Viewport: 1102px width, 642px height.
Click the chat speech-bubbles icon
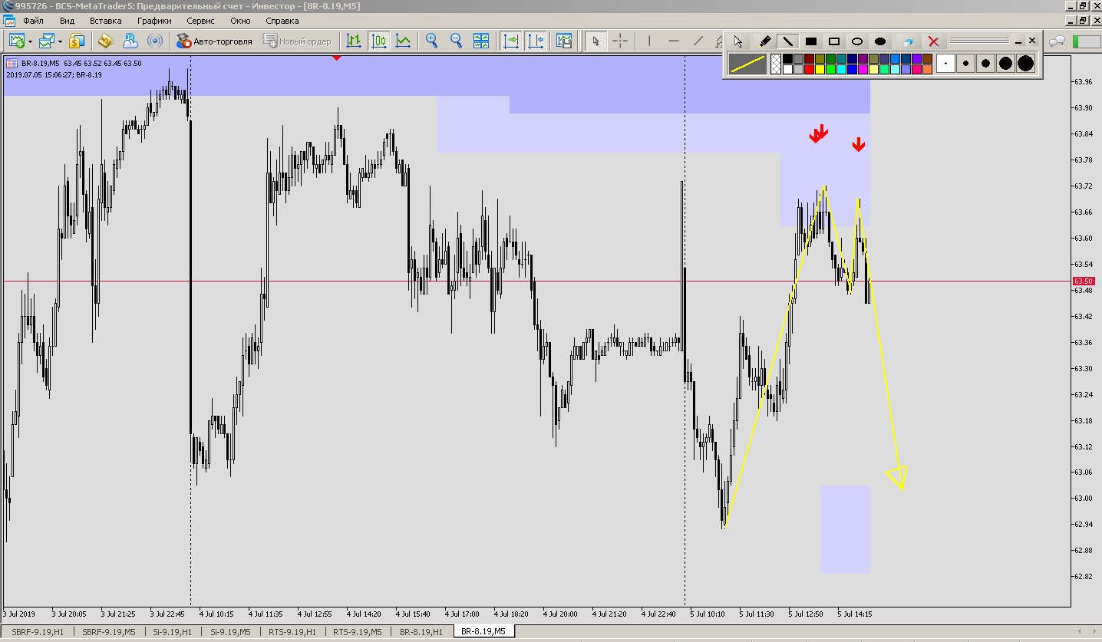[1057, 41]
